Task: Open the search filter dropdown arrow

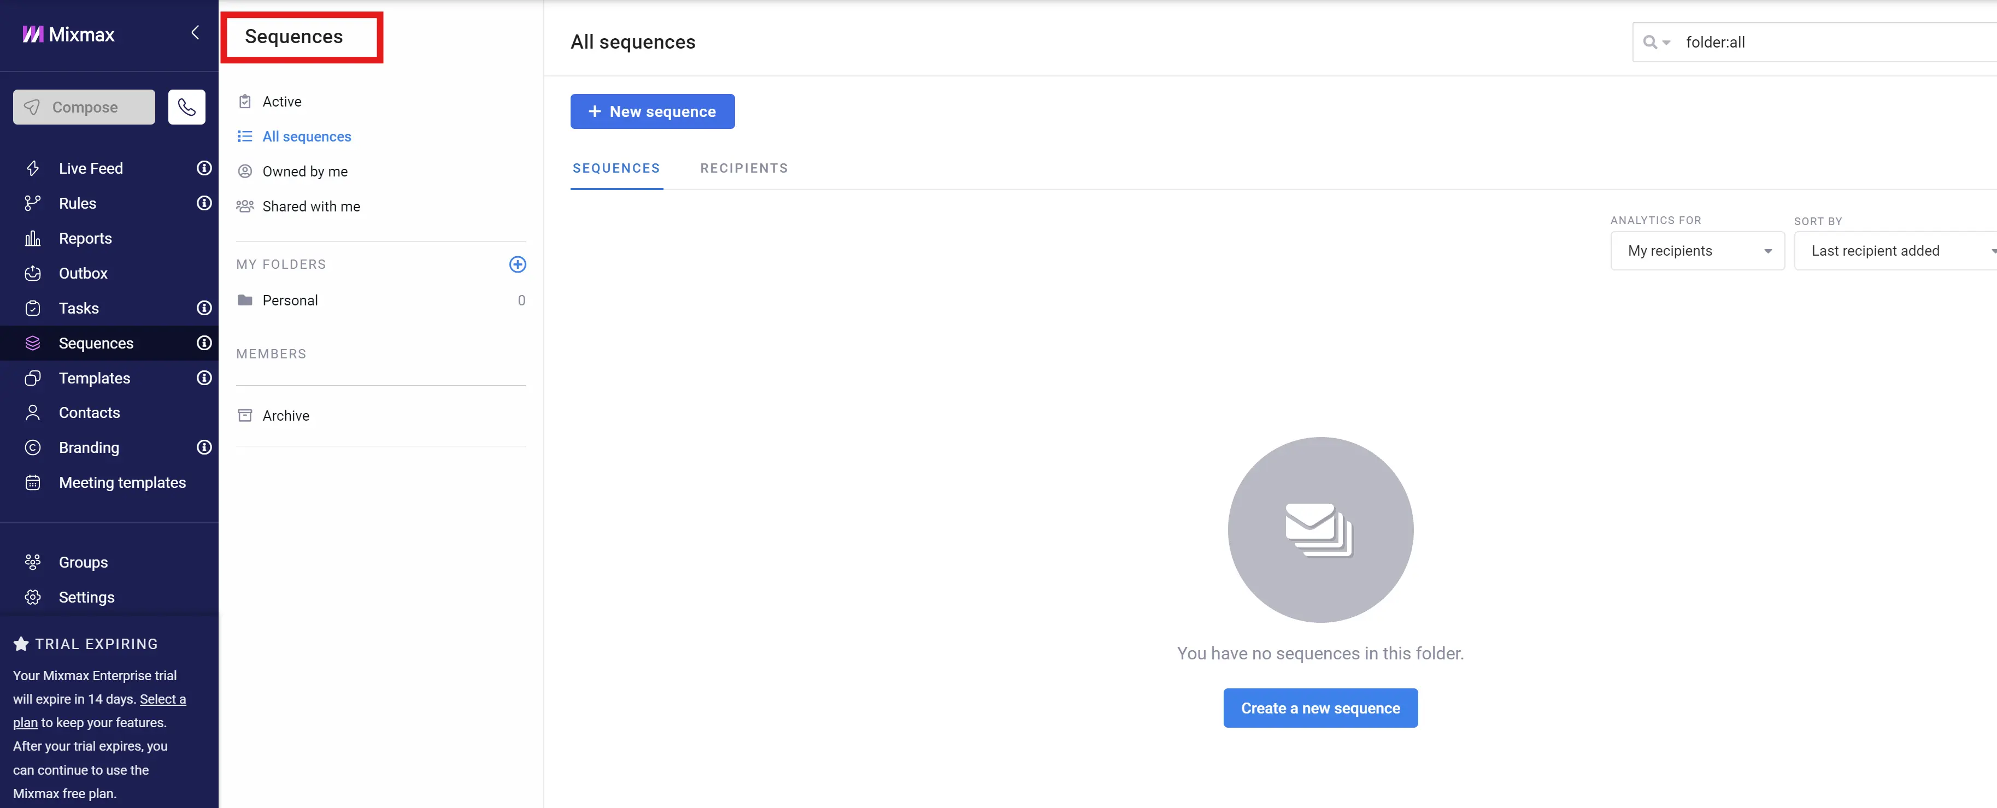Action: [1665, 43]
